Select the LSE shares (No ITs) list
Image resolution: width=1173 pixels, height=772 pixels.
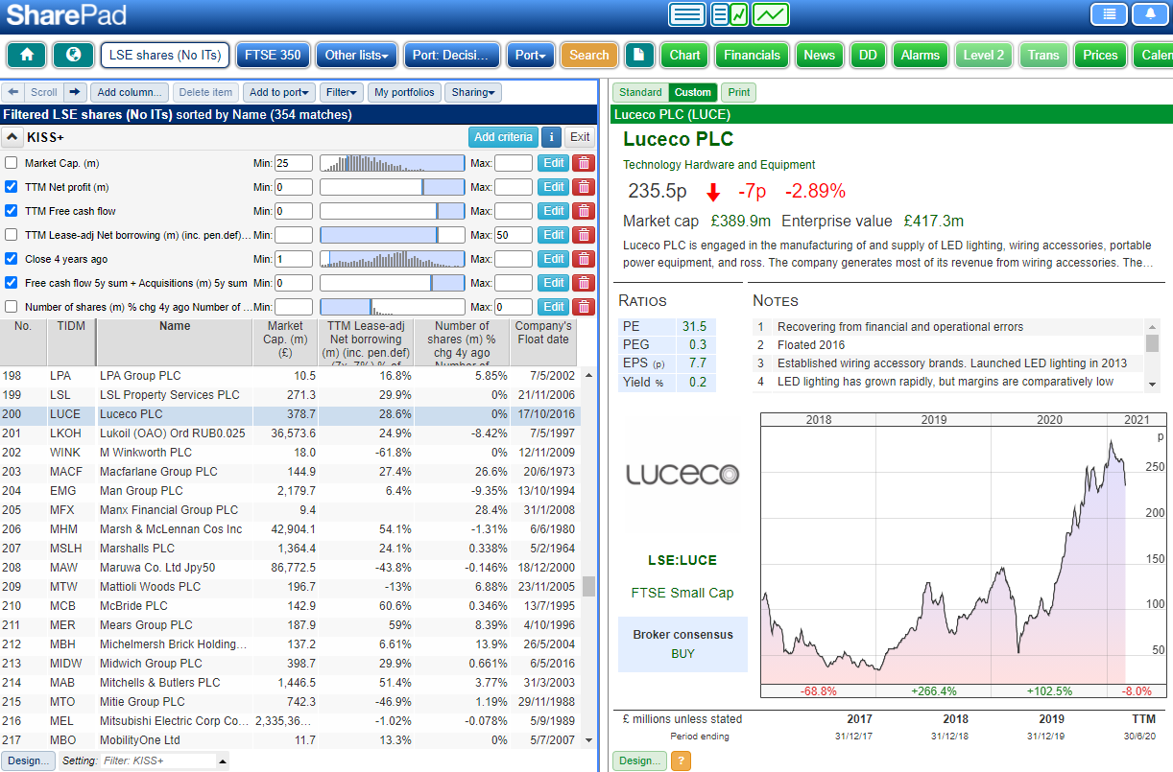tap(165, 55)
